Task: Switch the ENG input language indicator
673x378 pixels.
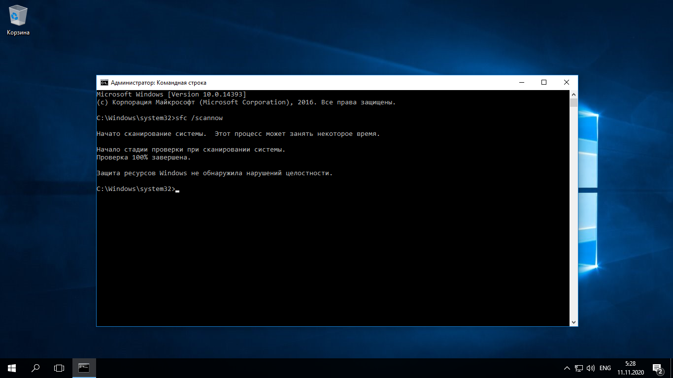Action: click(x=606, y=368)
